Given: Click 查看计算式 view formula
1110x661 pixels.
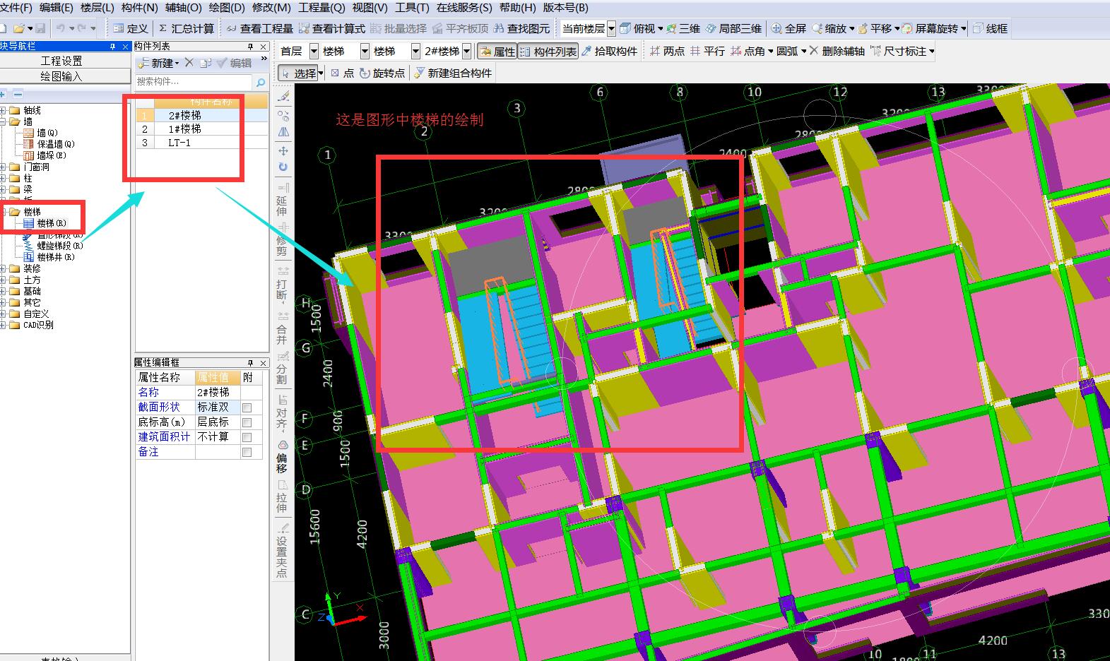Looking at the screenshot, I should 332,28.
